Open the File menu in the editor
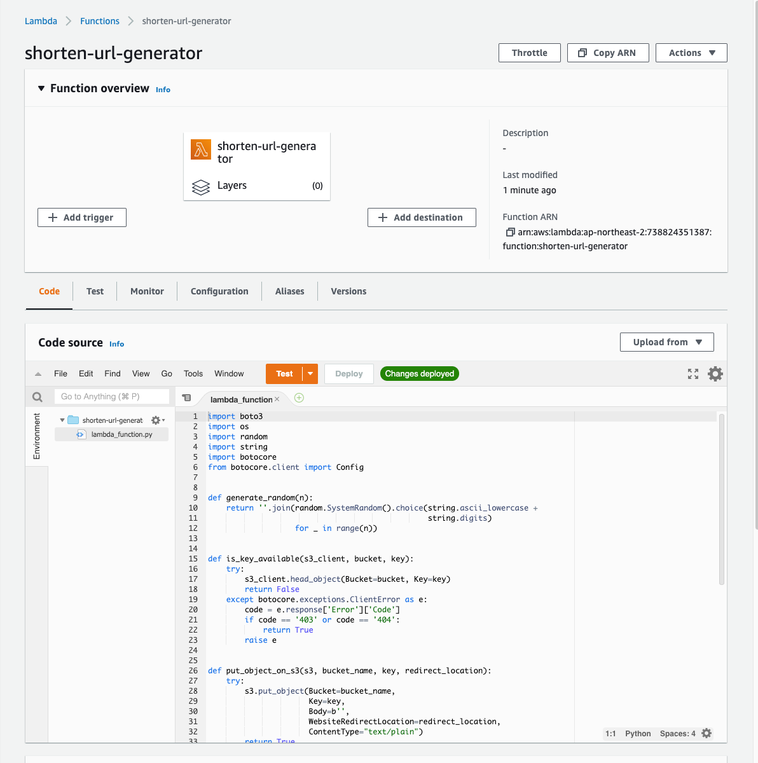The image size is (758, 763). (60, 374)
